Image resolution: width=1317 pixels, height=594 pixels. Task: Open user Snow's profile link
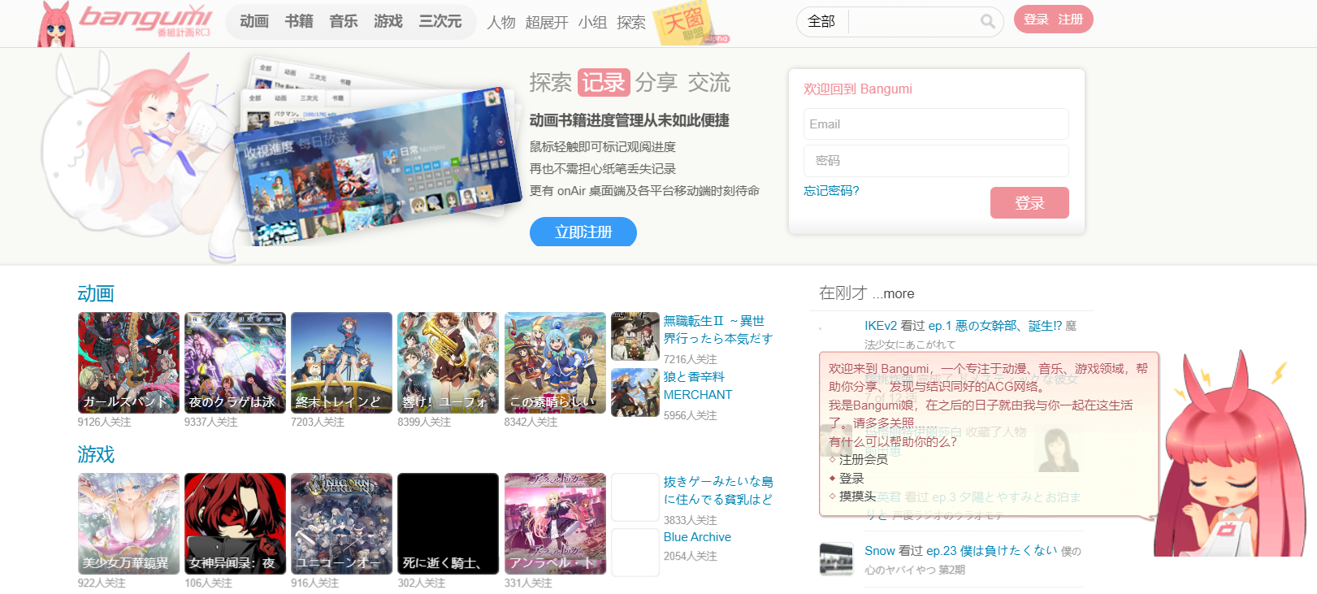pos(880,551)
